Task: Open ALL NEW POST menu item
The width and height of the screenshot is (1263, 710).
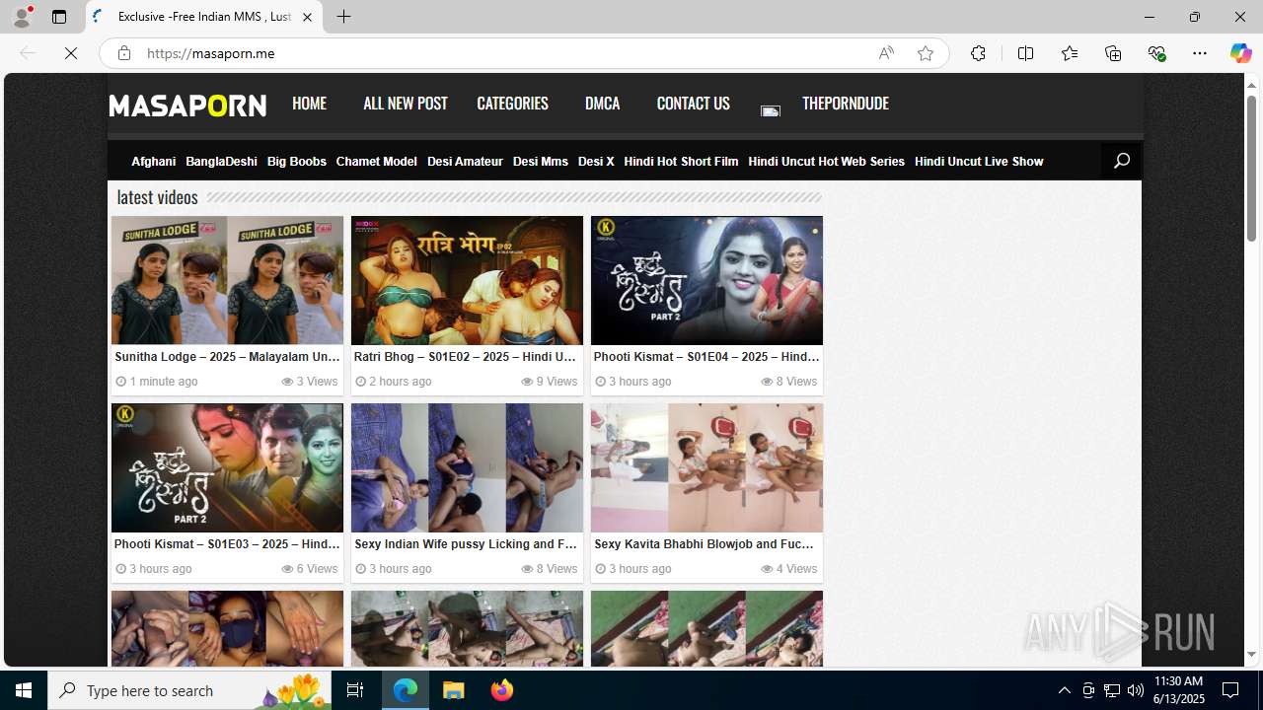Action: pos(405,104)
